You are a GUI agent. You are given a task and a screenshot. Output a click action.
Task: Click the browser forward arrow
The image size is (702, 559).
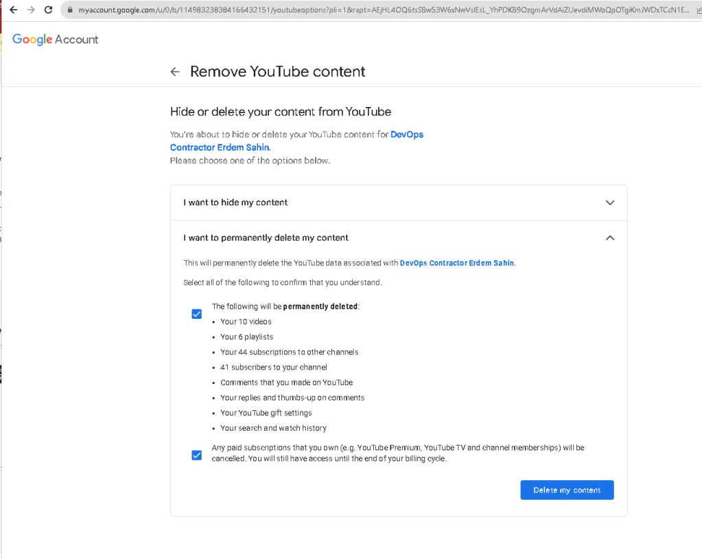point(31,10)
